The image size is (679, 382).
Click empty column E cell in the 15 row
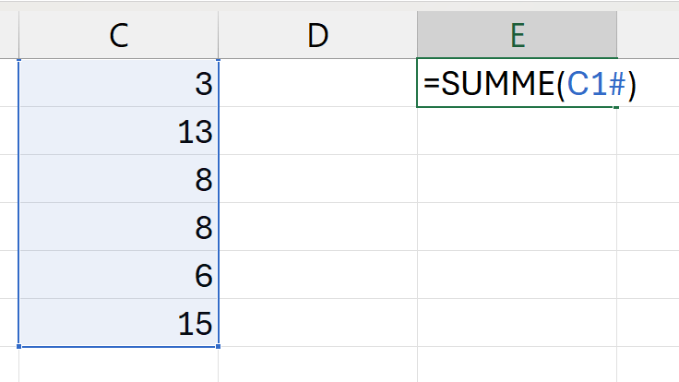517,323
